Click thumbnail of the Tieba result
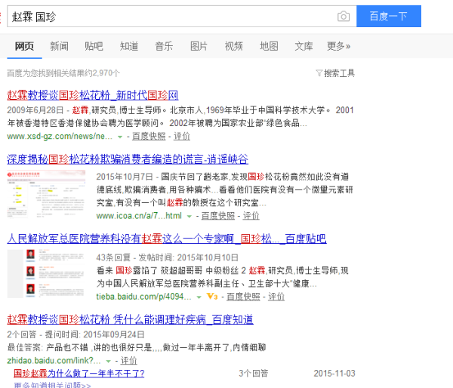The image size is (453, 388). click(46, 275)
